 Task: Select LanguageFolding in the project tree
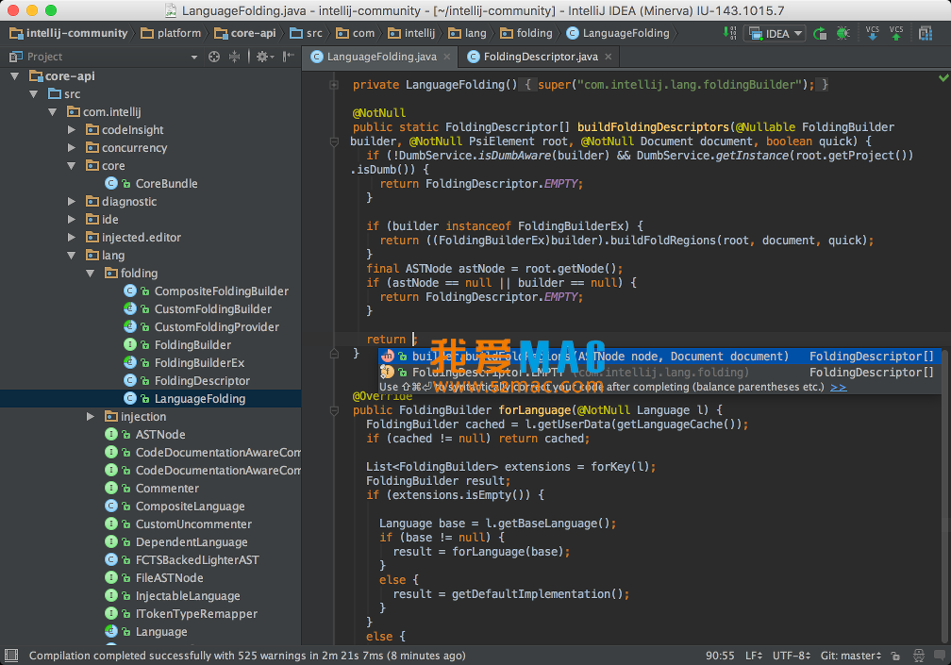[x=150, y=398]
